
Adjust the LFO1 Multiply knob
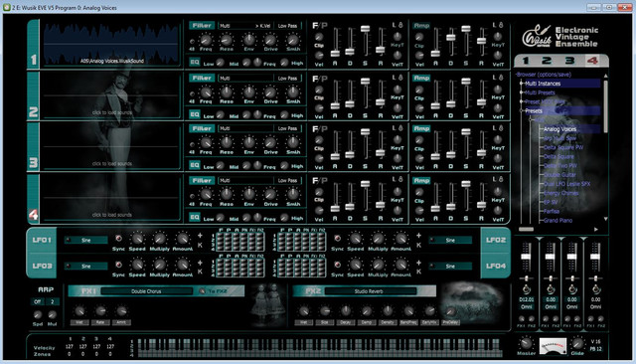coord(159,239)
